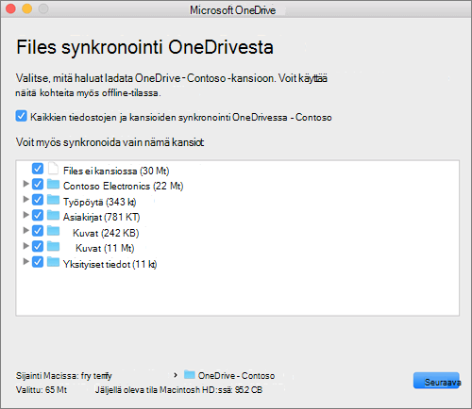Select the Asiakirjat (781 KT) tree row

click(x=238, y=216)
